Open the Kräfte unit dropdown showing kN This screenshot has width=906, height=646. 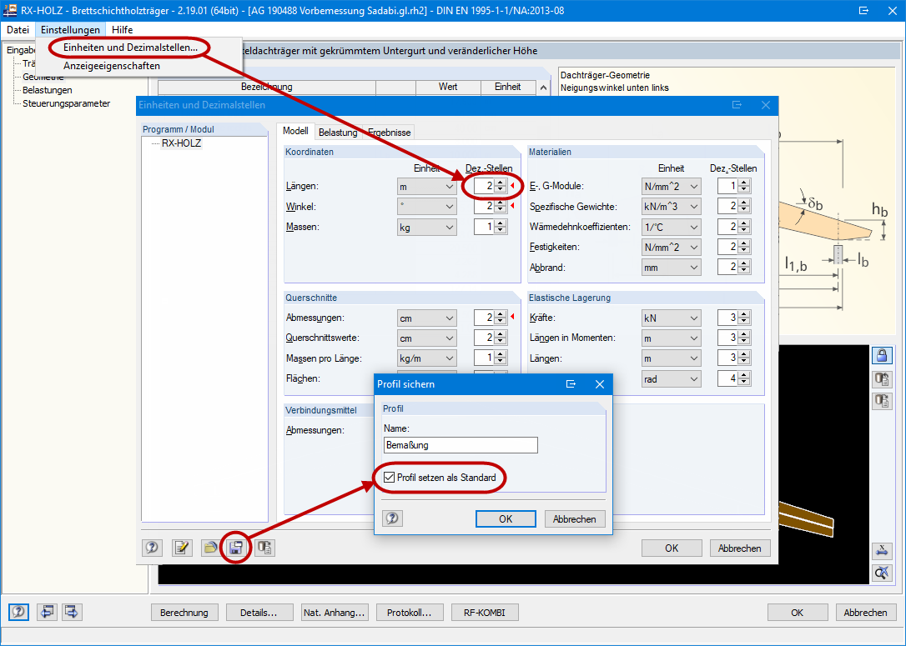pos(672,318)
